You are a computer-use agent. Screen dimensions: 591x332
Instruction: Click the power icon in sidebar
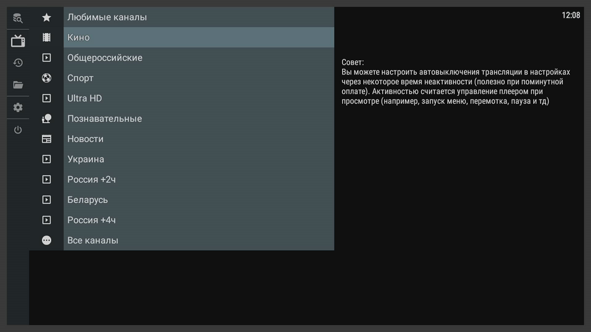[x=18, y=130]
